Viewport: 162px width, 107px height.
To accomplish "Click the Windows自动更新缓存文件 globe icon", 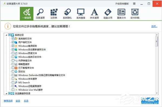I will [x=16, y=50].
